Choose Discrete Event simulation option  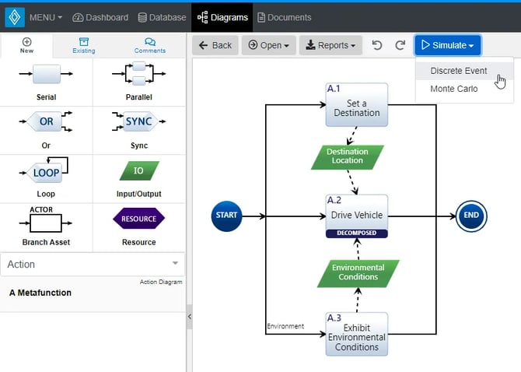click(x=464, y=71)
